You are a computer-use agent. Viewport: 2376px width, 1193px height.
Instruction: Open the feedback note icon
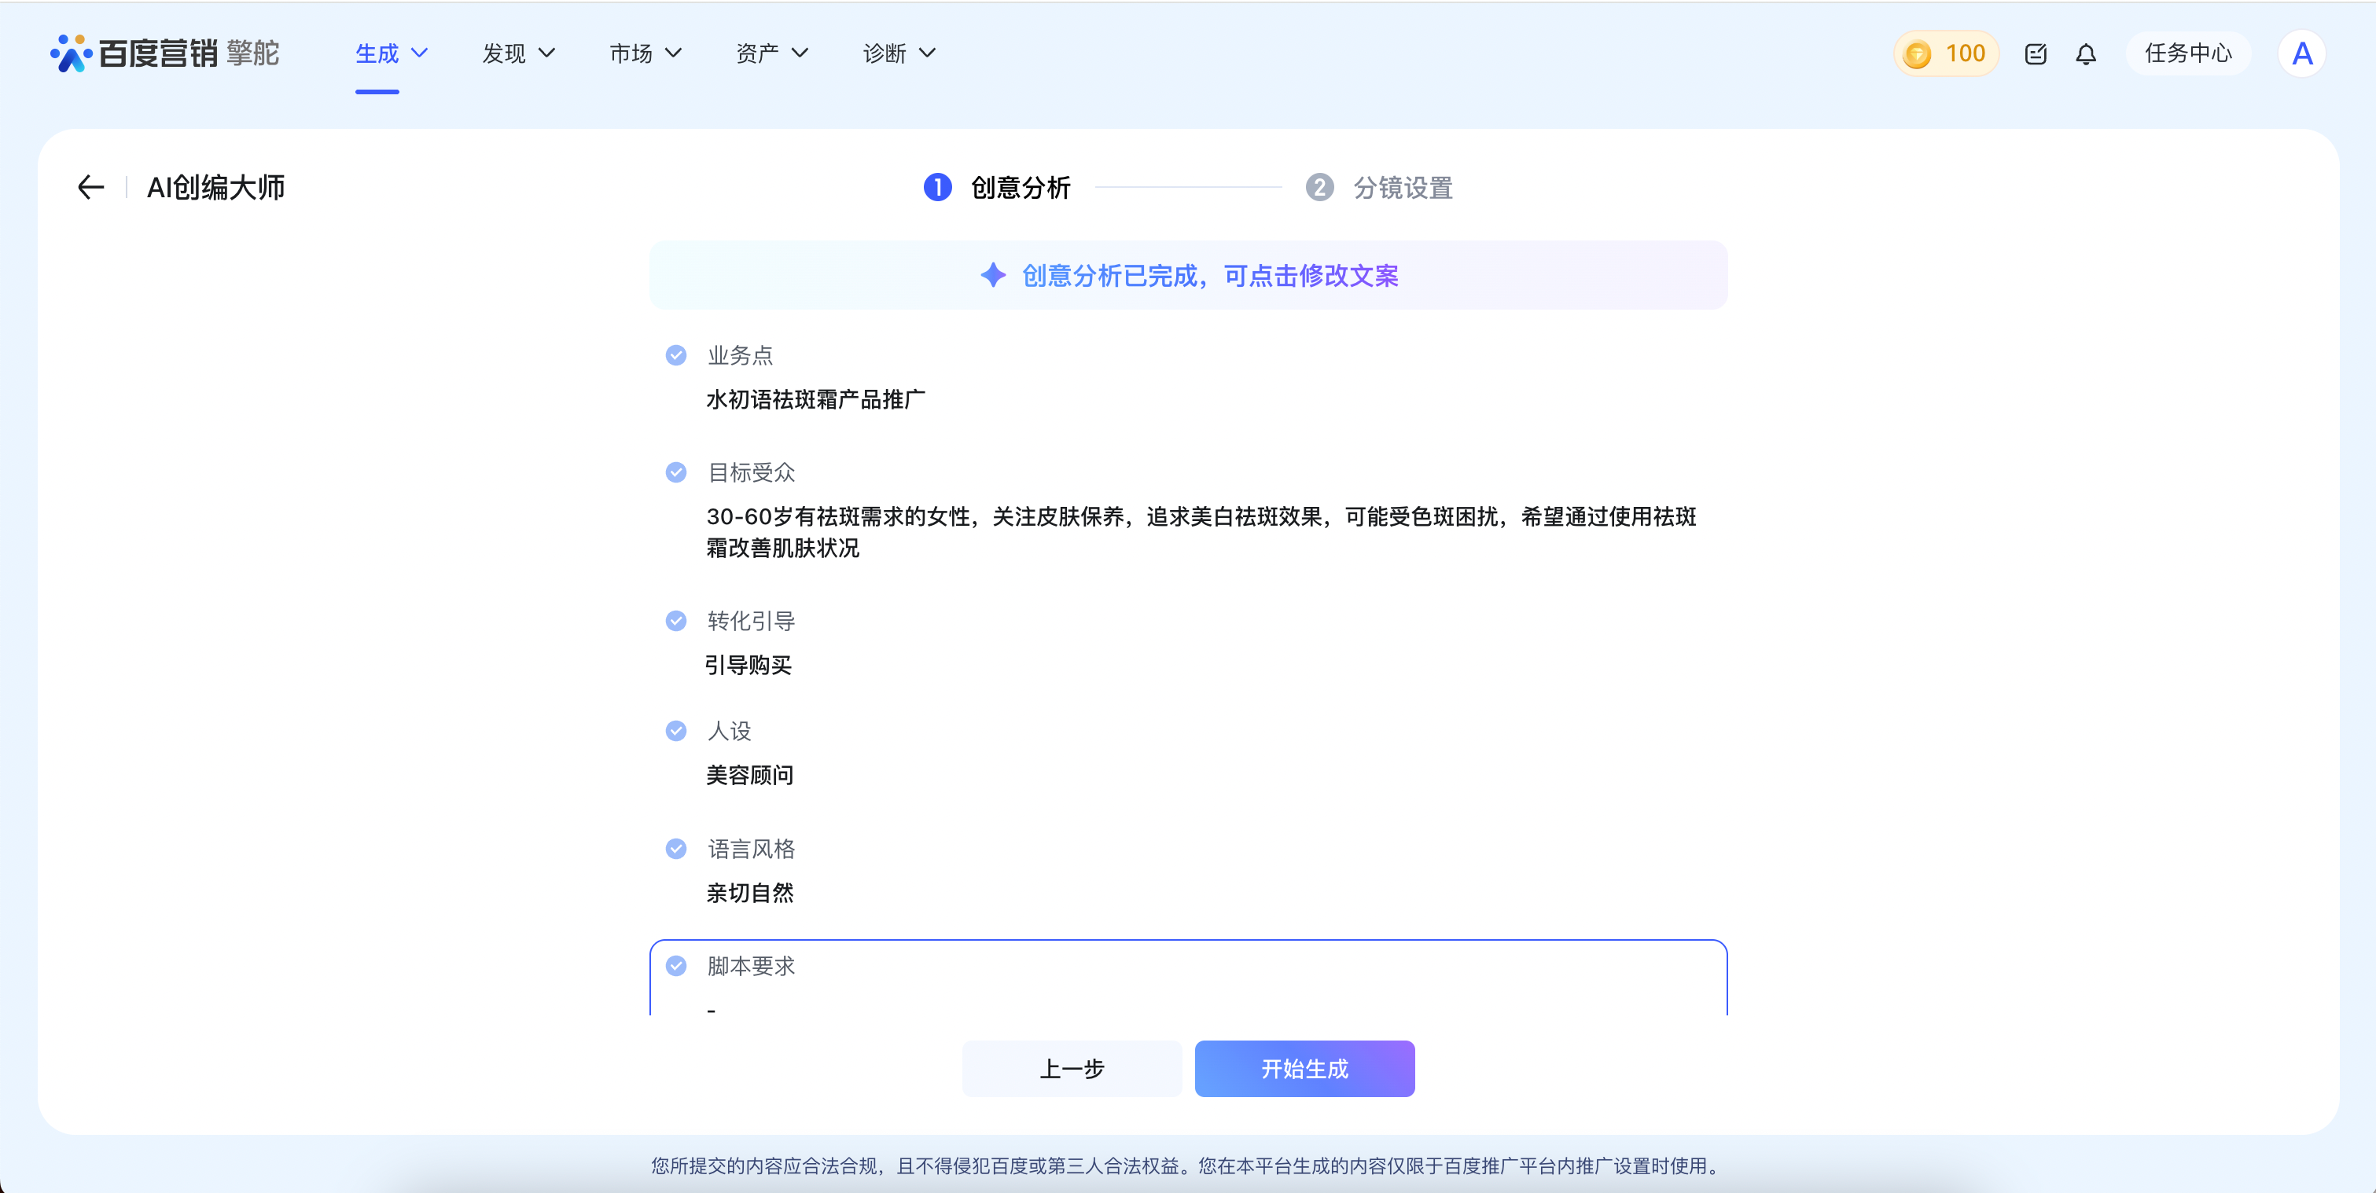[2035, 54]
